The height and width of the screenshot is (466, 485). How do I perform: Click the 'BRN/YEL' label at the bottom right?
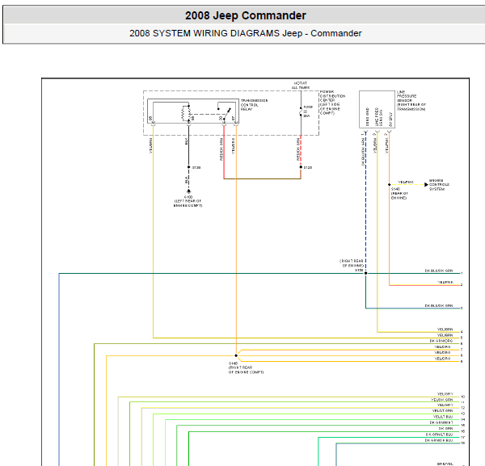pos(445,464)
